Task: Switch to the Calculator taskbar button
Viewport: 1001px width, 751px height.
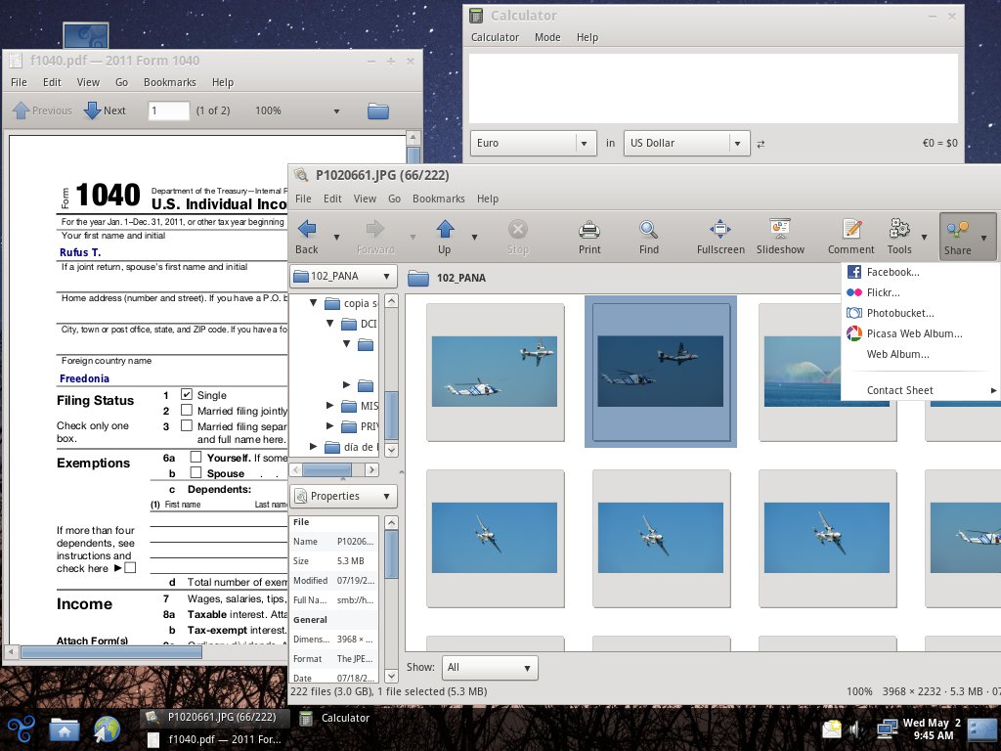Action: point(335,718)
